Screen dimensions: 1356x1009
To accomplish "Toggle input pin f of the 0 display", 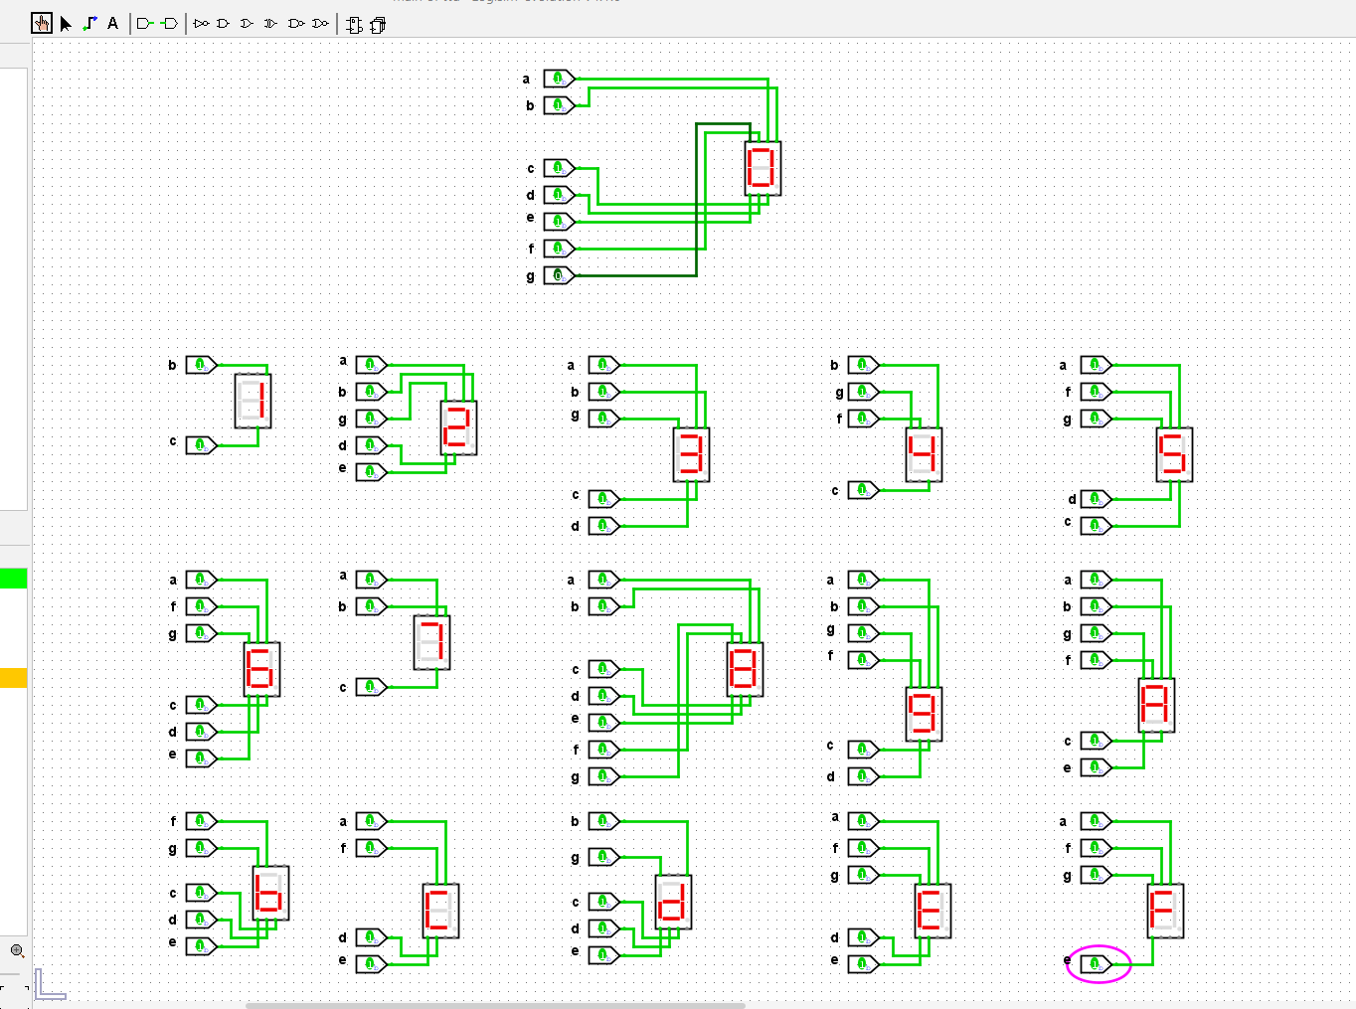I will tap(559, 249).
